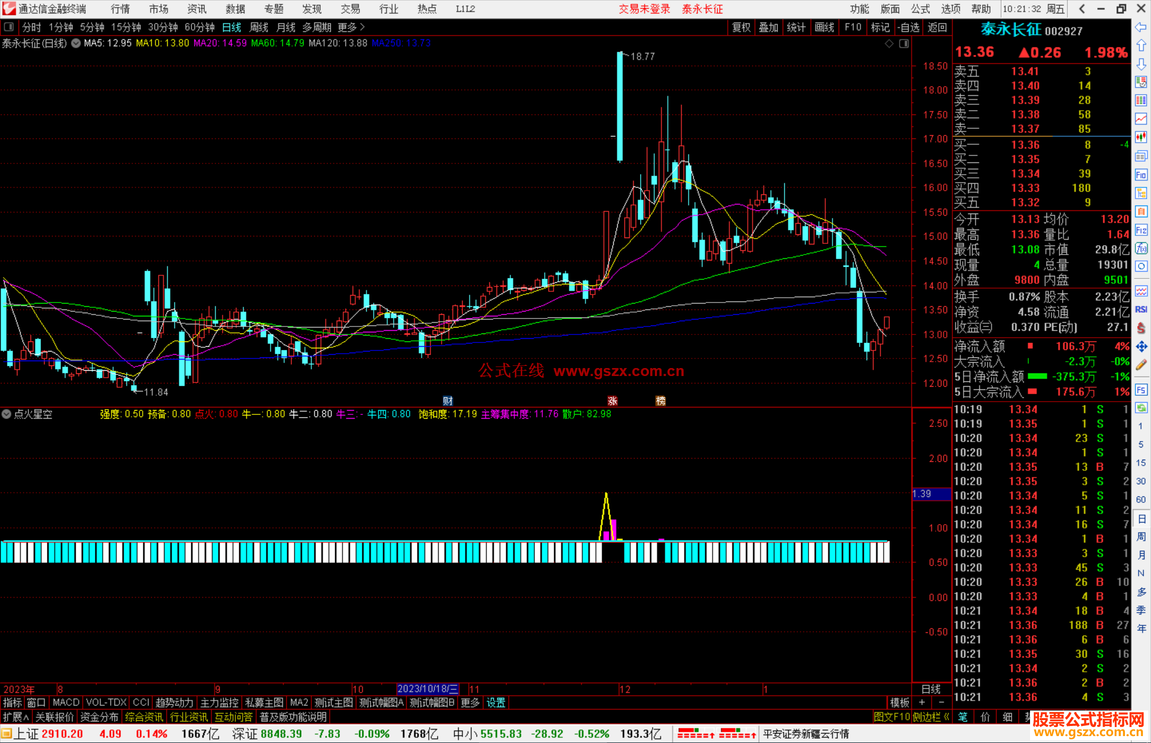
Task: Switch to the 周线 period tab
Action: tap(259, 27)
